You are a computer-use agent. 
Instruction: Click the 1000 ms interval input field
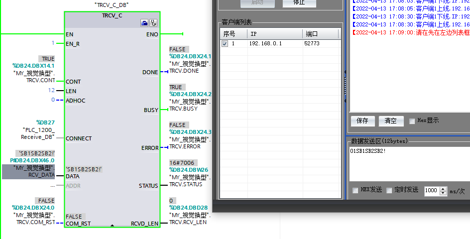click(431, 191)
